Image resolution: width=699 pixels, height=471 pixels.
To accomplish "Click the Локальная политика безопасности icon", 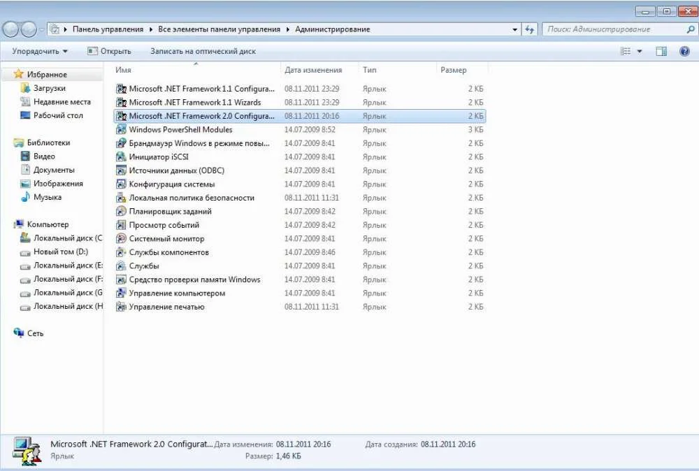I will (121, 198).
